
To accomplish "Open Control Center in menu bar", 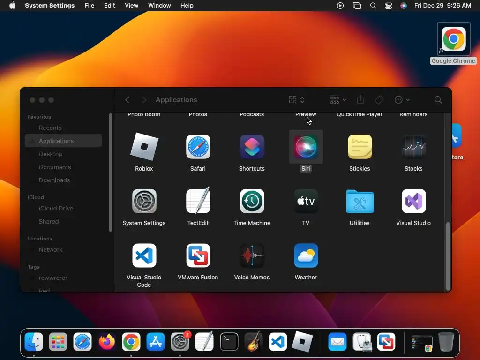I will pos(389,6).
